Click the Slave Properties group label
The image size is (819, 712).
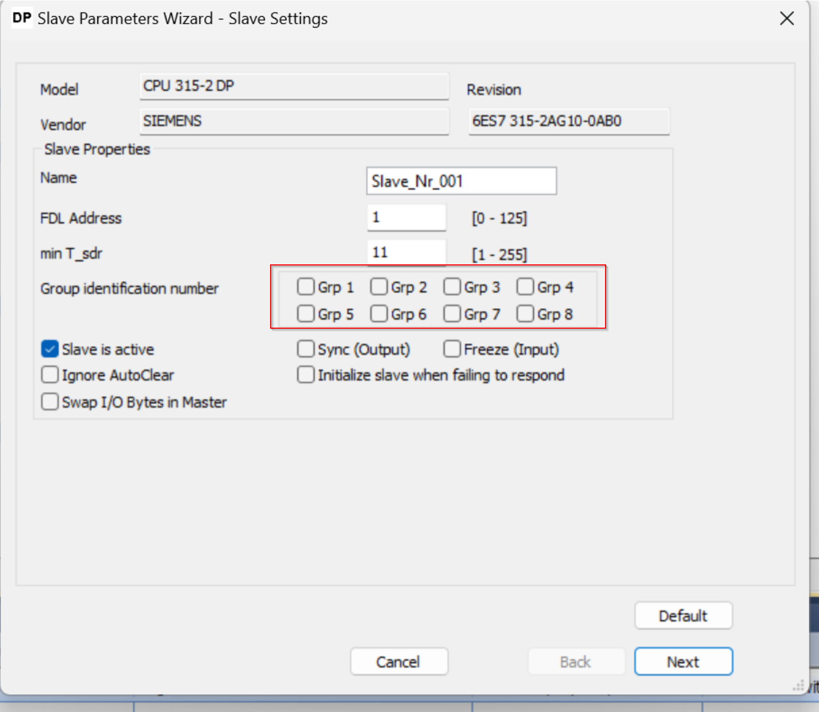click(97, 149)
